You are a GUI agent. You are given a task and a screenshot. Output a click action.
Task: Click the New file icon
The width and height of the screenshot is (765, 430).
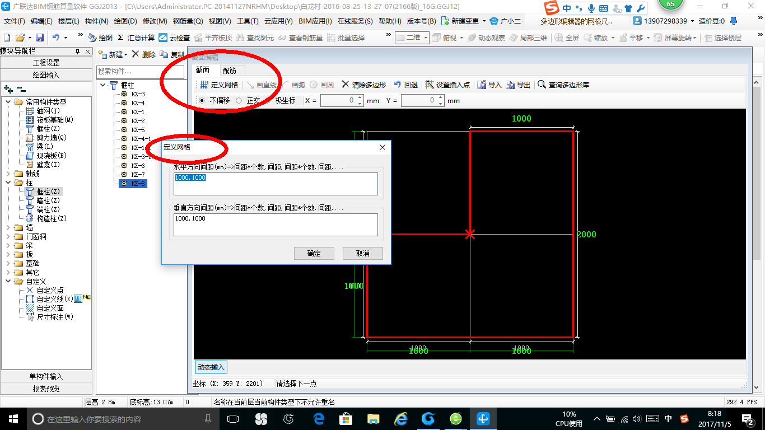[7, 38]
